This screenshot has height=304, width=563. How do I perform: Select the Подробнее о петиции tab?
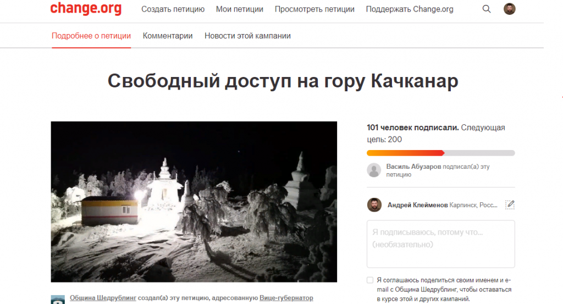(91, 36)
